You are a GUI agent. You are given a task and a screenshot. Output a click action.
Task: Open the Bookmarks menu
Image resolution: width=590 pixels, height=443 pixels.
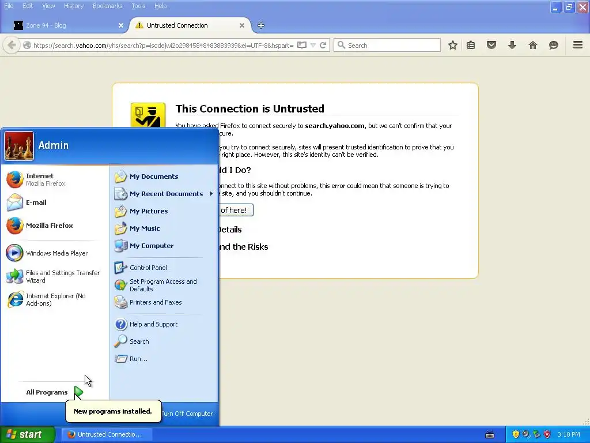(107, 6)
